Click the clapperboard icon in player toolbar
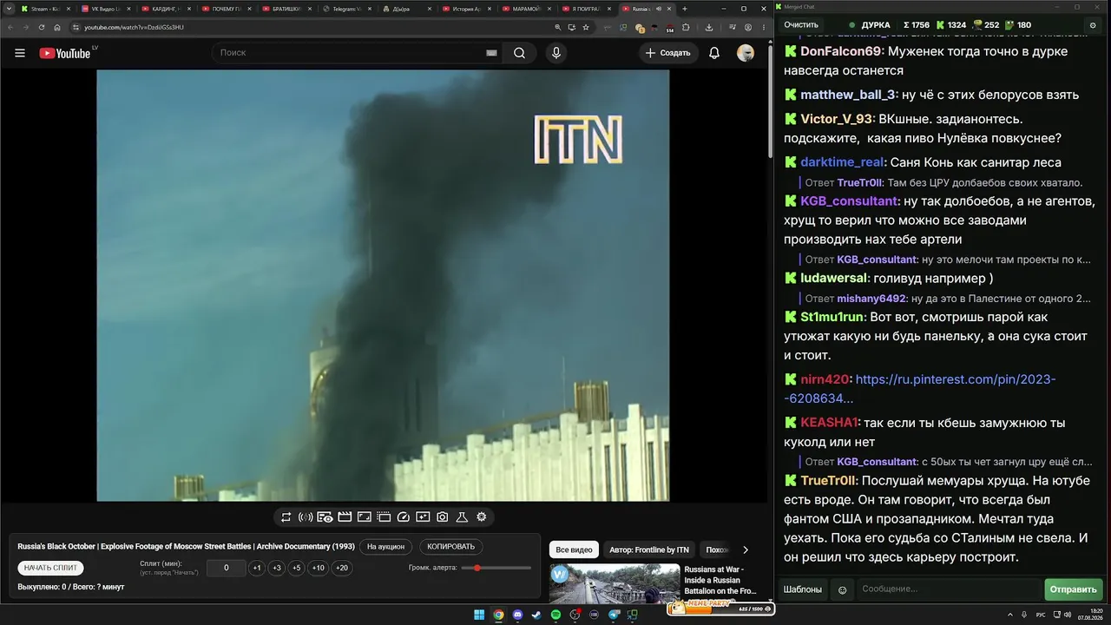This screenshot has width=1111, height=625. [x=345, y=517]
